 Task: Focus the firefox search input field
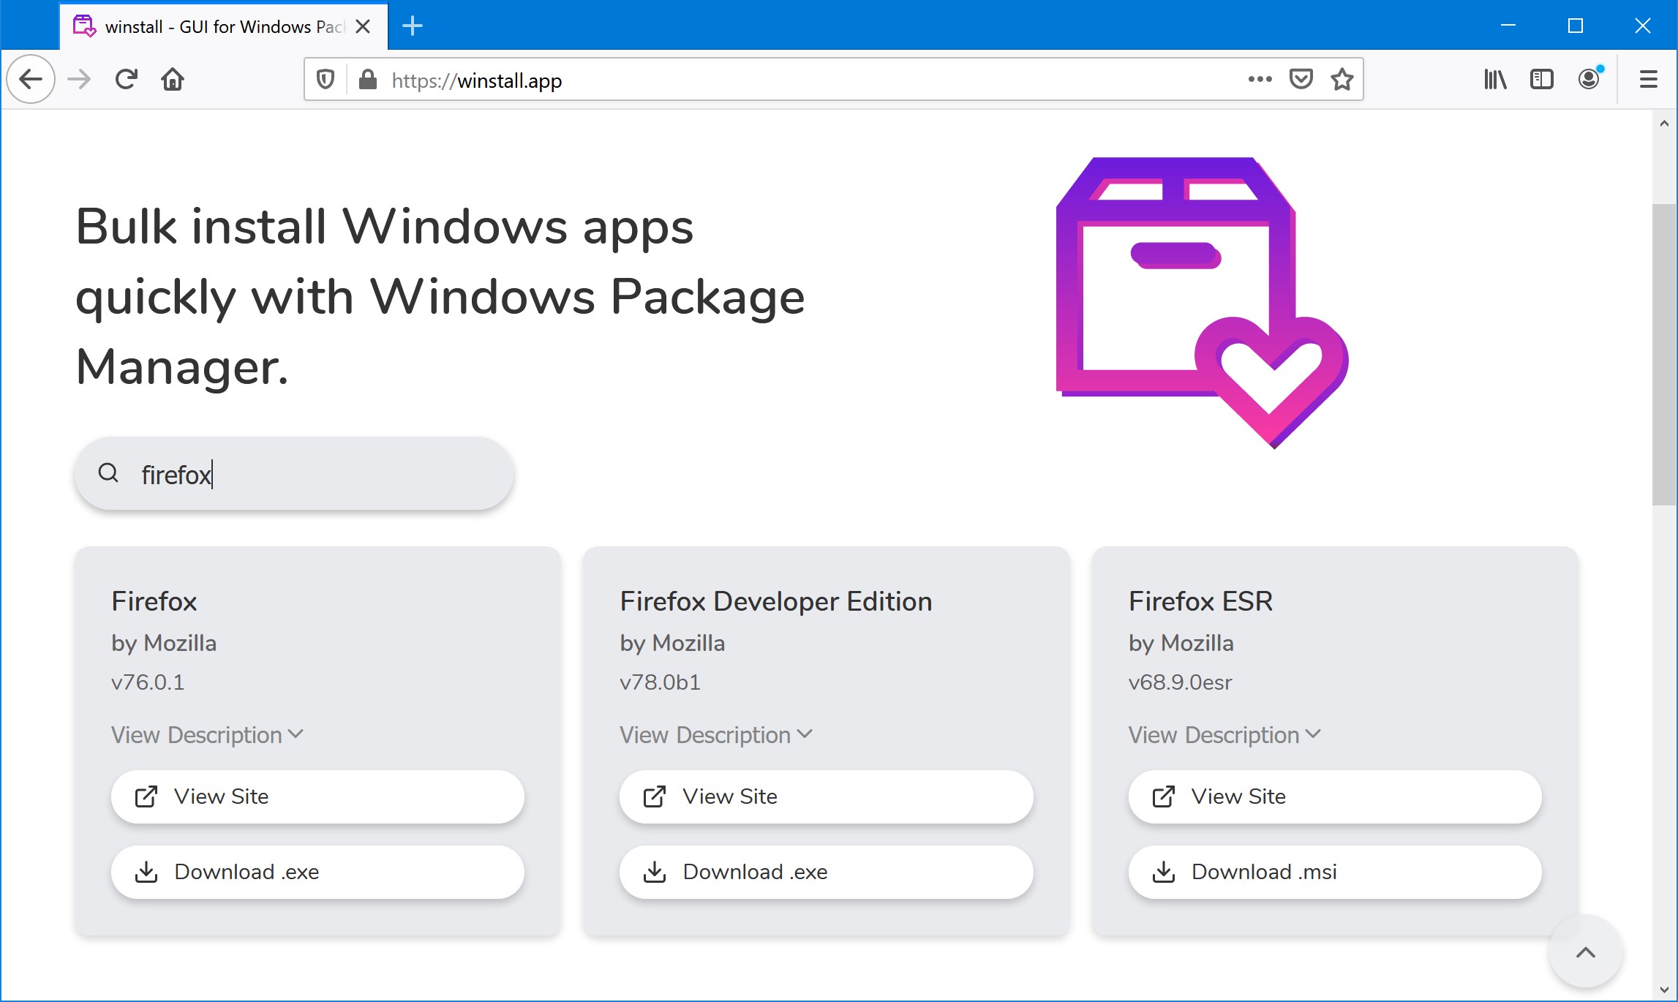click(x=294, y=474)
